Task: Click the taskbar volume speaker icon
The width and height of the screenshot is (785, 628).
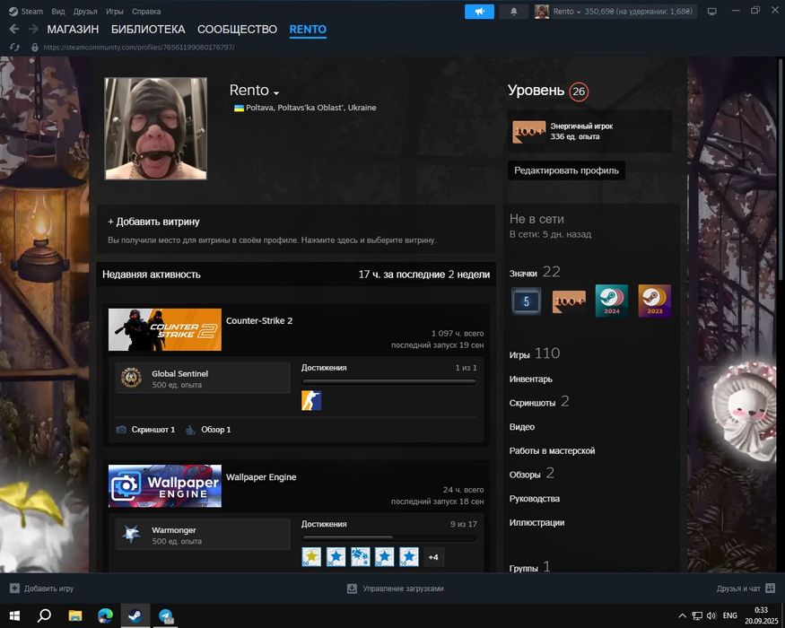Action: click(711, 615)
